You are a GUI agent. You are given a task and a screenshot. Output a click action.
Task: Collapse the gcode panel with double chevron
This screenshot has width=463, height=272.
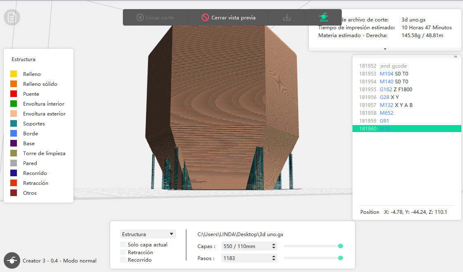pos(455,57)
